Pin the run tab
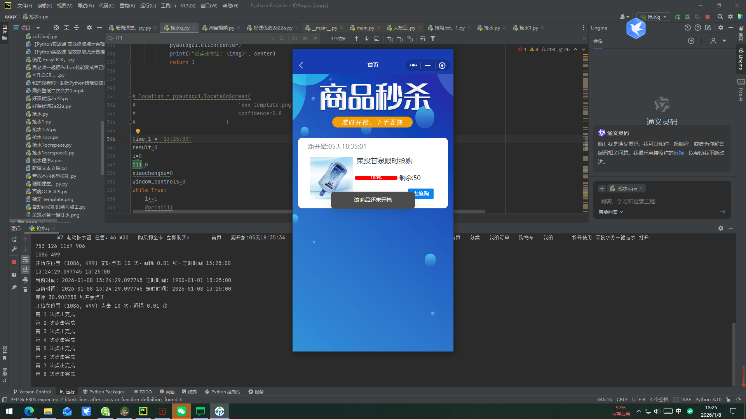The image size is (746, 419). point(14,287)
